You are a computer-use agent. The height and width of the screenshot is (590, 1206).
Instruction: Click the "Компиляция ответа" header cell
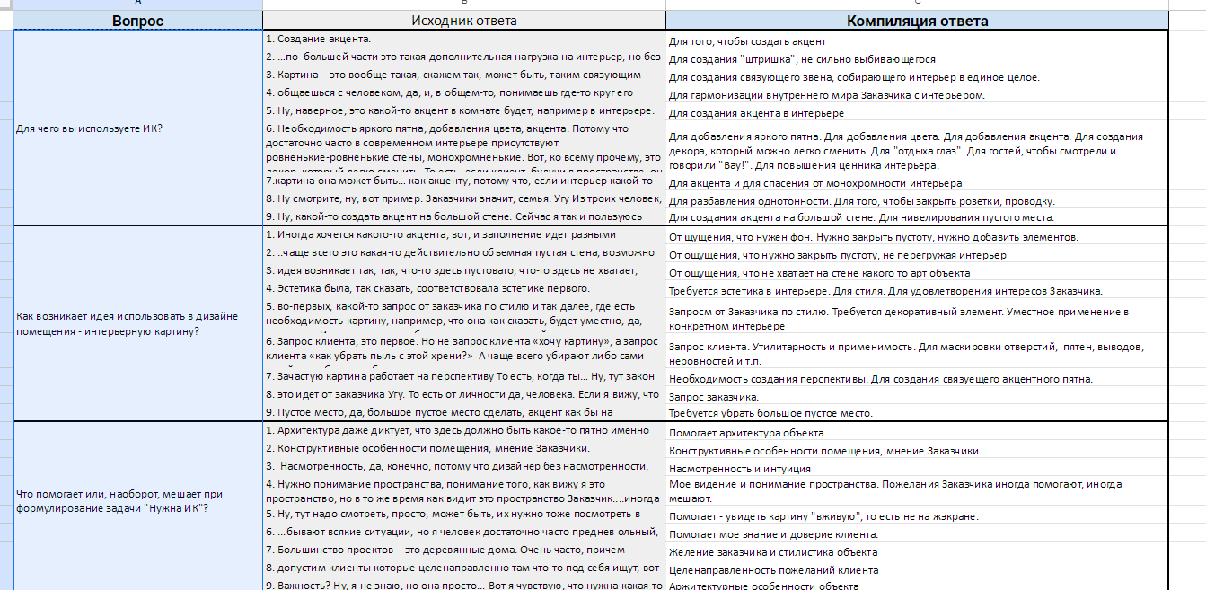[917, 21]
